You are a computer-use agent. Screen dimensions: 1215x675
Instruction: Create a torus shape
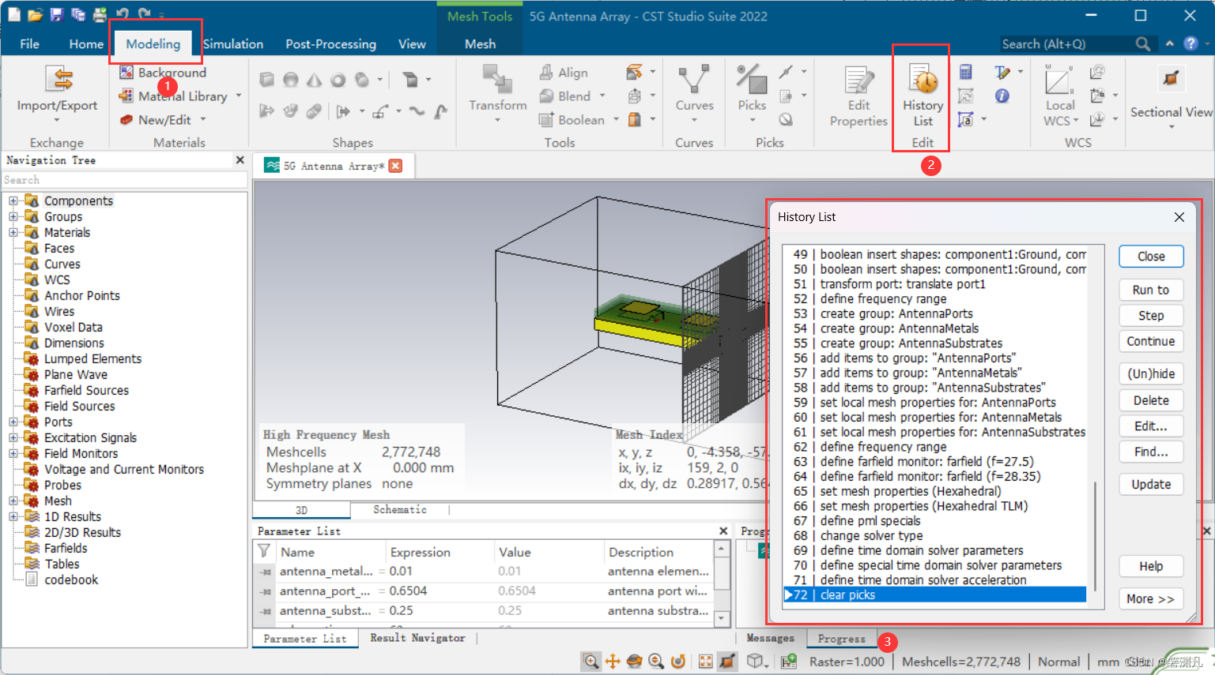[338, 80]
